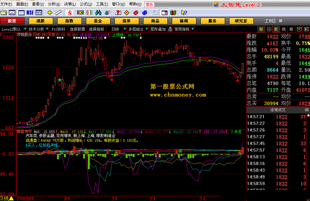This screenshot has width=310, height=201.
Task: Expand the 多图组合 dropdown arrow
Action: [147, 29]
